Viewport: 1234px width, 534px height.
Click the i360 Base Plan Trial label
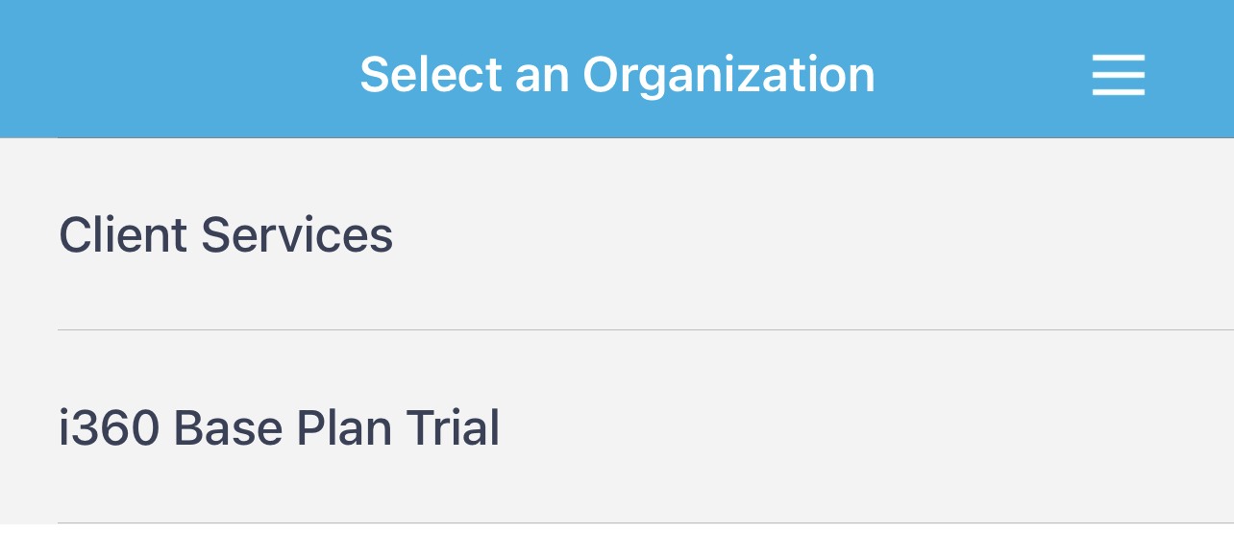pyautogui.click(x=280, y=428)
